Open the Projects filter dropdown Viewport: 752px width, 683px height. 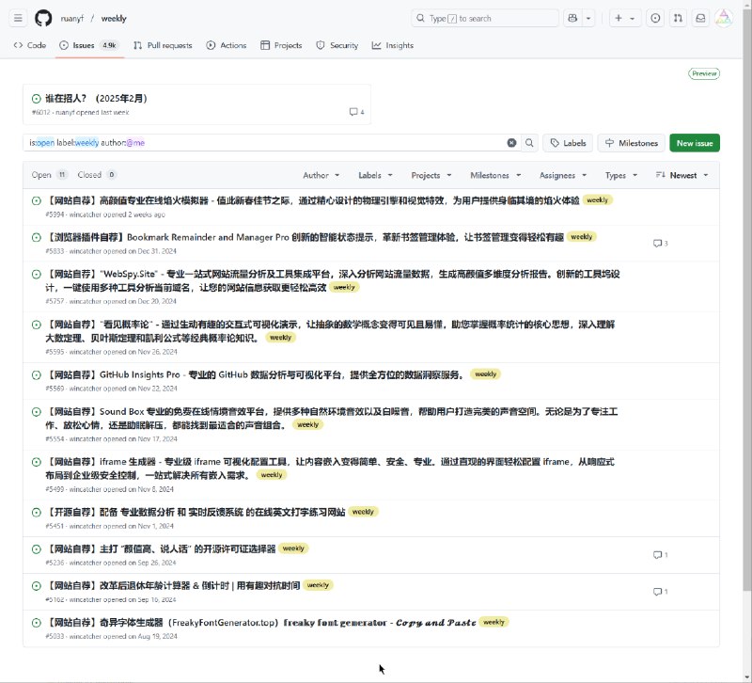431,175
